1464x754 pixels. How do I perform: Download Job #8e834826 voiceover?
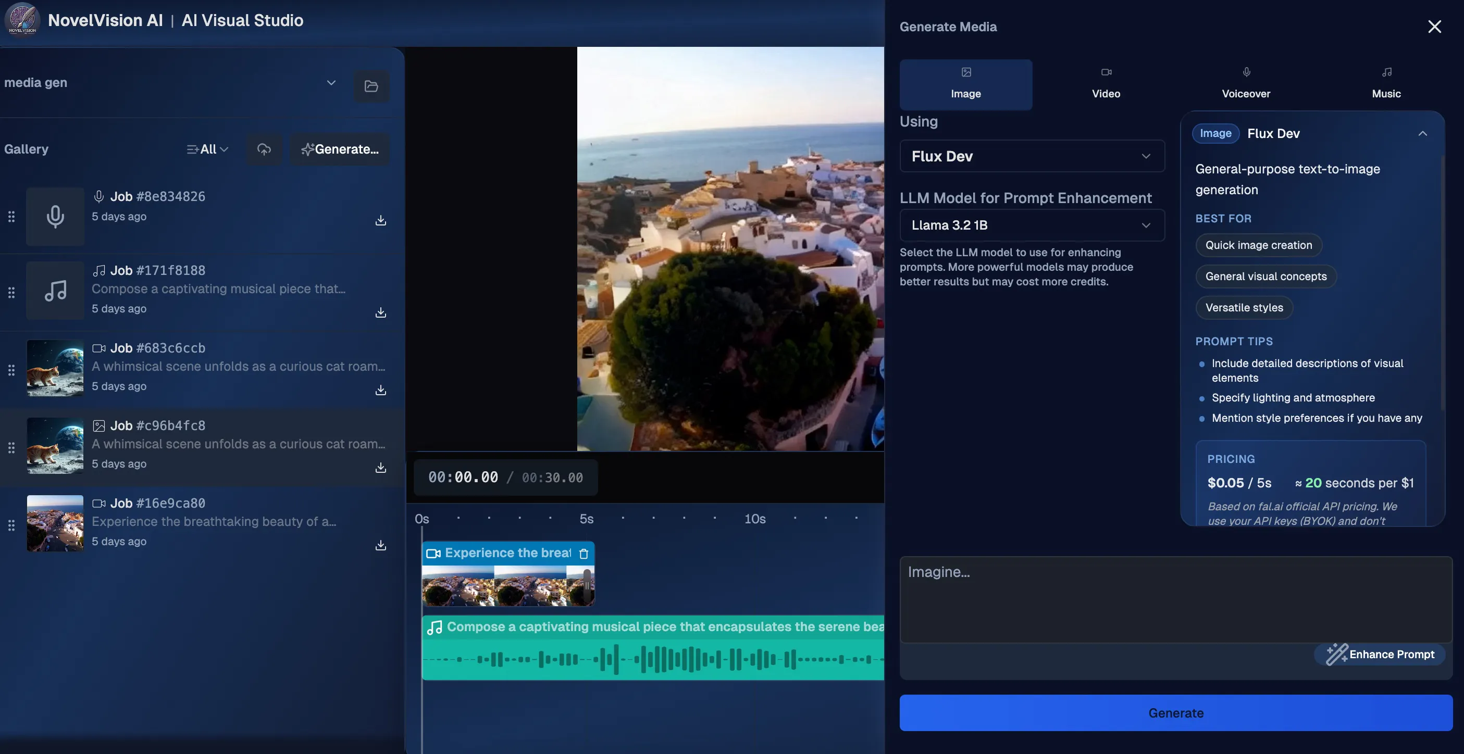point(381,220)
